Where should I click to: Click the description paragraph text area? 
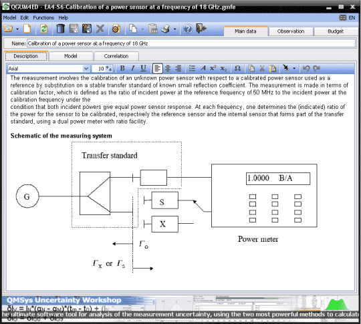(x=179, y=100)
